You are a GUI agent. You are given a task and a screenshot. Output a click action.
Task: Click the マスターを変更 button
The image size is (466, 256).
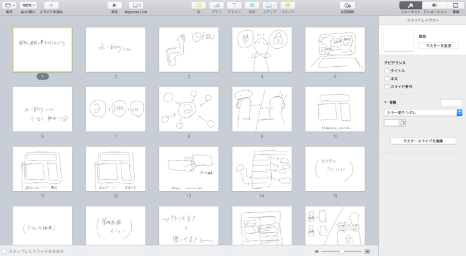[x=438, y=46]
